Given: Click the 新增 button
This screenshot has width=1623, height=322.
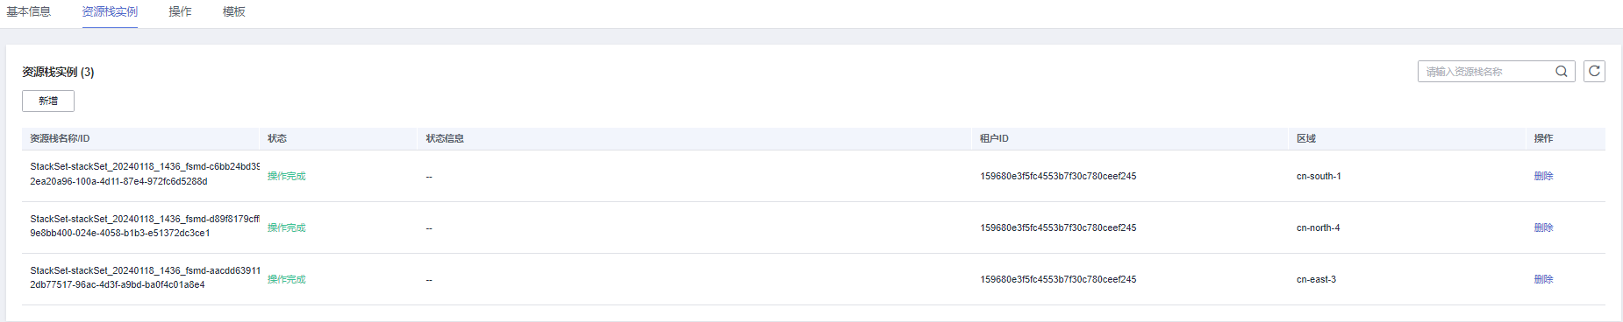Looking at the screenshot, I should [x=48, y=101].
